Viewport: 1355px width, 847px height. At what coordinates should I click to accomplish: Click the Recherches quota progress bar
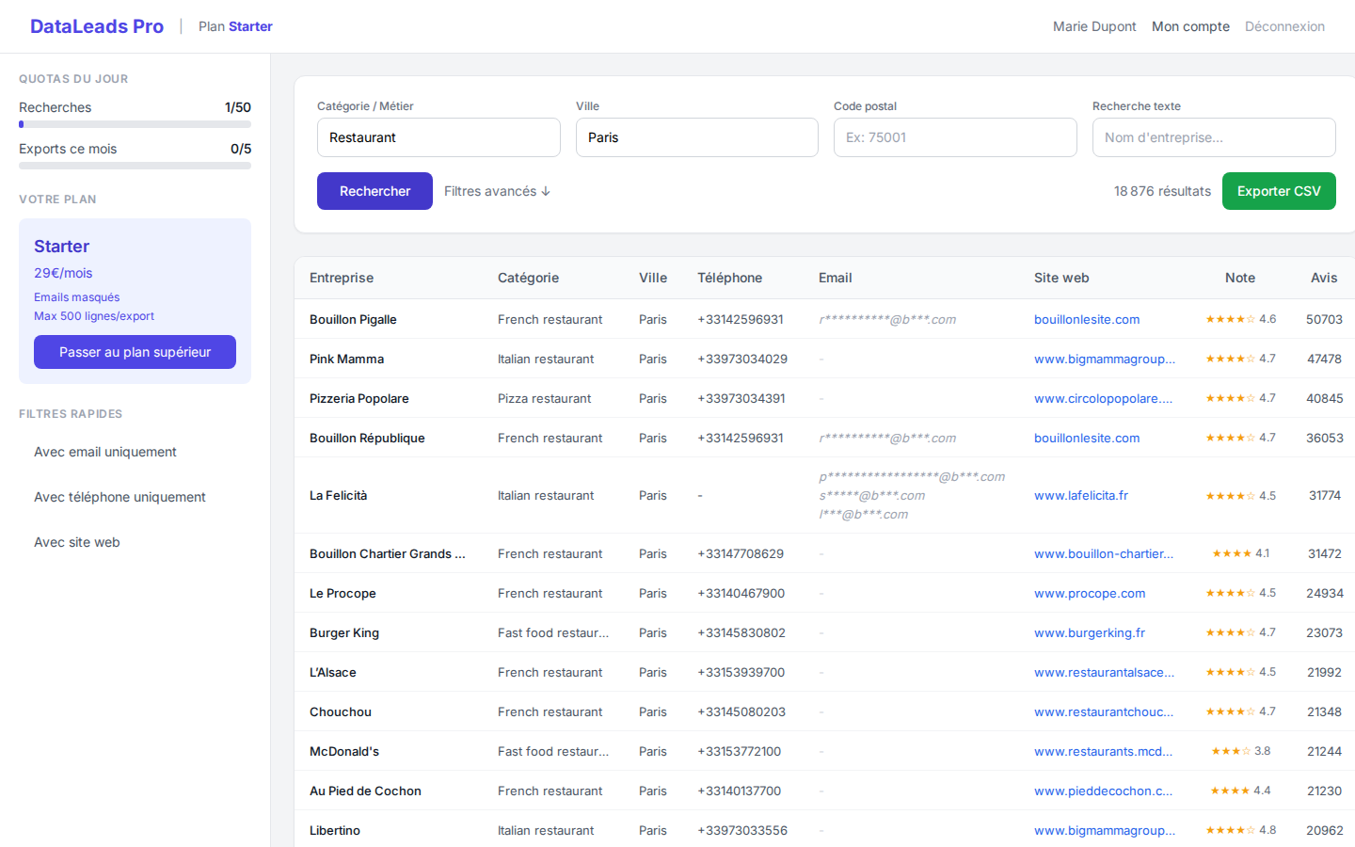coord(135,123)
